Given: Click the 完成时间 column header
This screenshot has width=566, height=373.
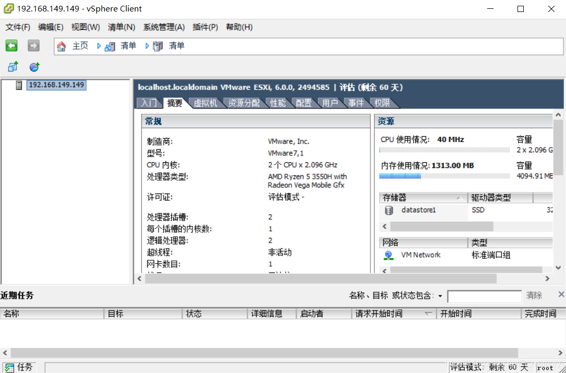Looking at the screenshot, I should [x=544, y=314].
